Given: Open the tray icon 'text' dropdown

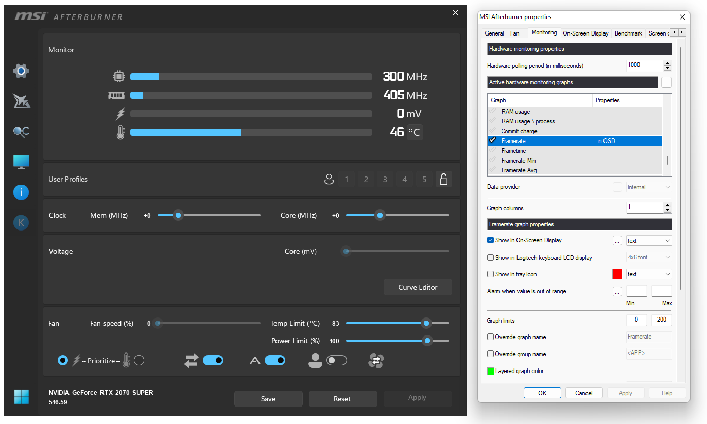Looking at the screenshot, I should [649, 274].
